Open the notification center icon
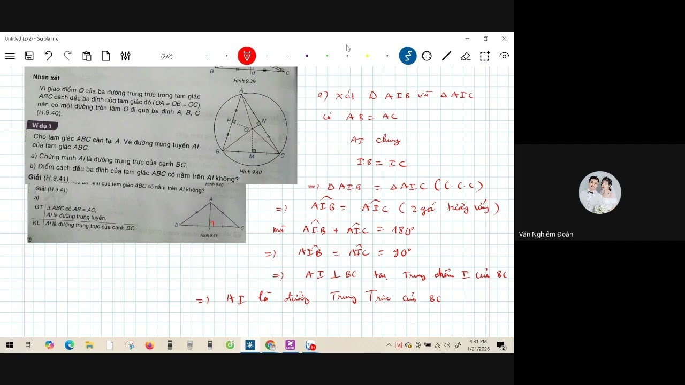685x385 pixels. pos(501,345)
